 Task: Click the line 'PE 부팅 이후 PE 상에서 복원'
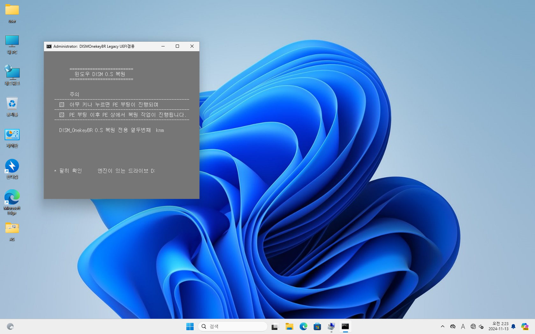(127, 115)
